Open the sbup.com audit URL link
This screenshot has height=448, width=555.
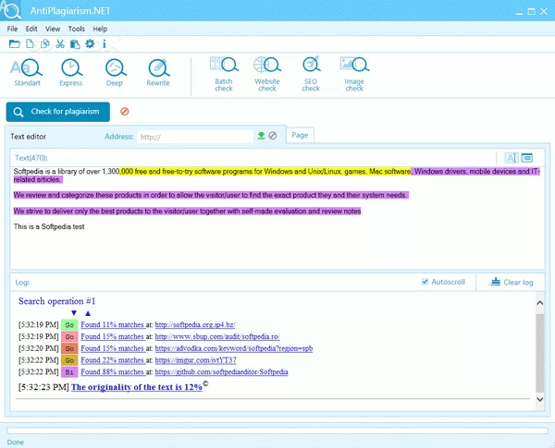(217, 336)
